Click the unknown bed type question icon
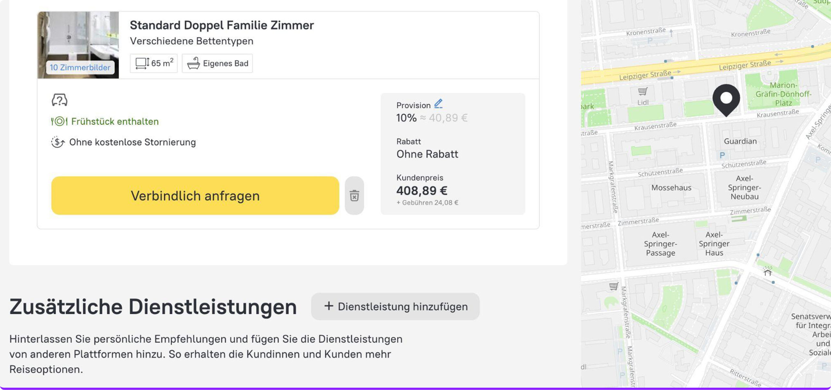The image size is (831, 390). click(x=59, y=100)
